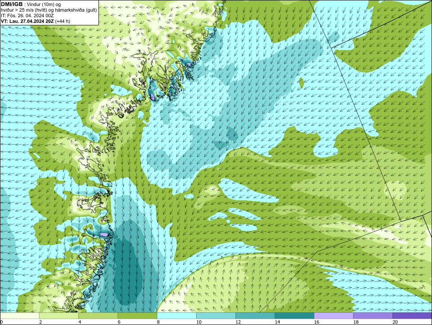Click the 12–14 m/s teal legend swatch
The width and height of the screenshot is (432, 325).
click(255, 316)
